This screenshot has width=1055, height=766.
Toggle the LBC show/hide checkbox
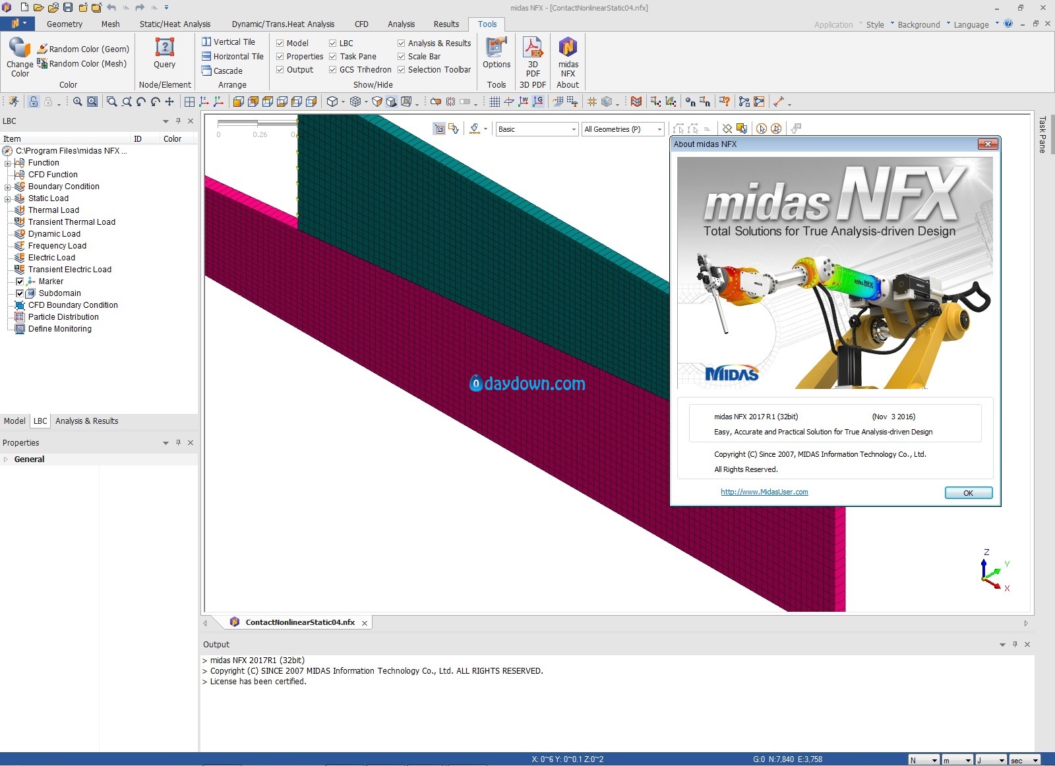coord(333,43)
